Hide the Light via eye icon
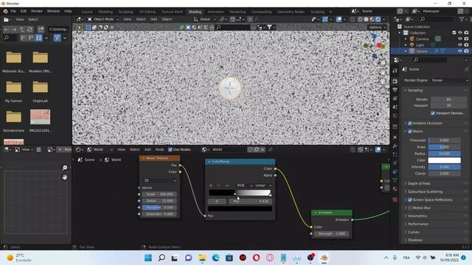The image size is (472, 265). [x=460, y=45]
